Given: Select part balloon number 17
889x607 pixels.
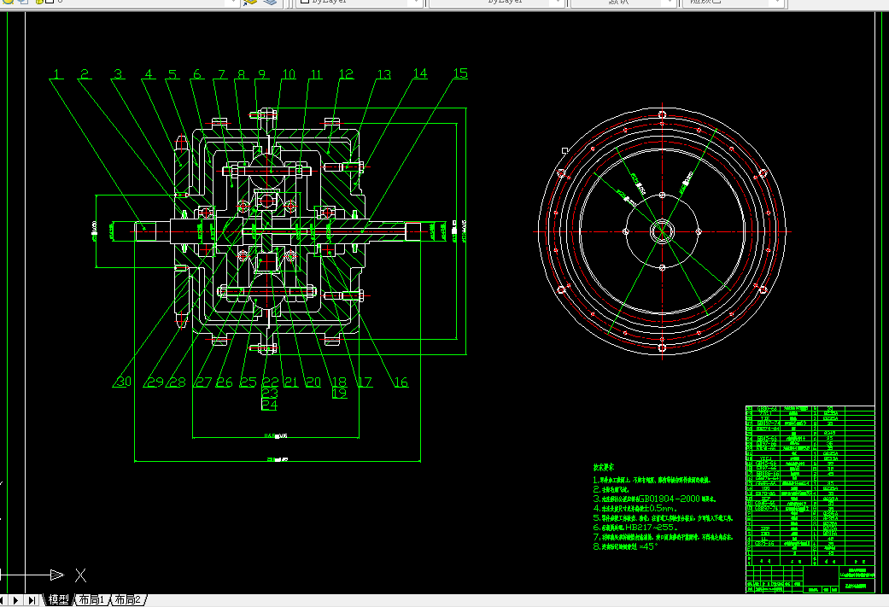Looking at the screenshot, I should click(366, 382).
